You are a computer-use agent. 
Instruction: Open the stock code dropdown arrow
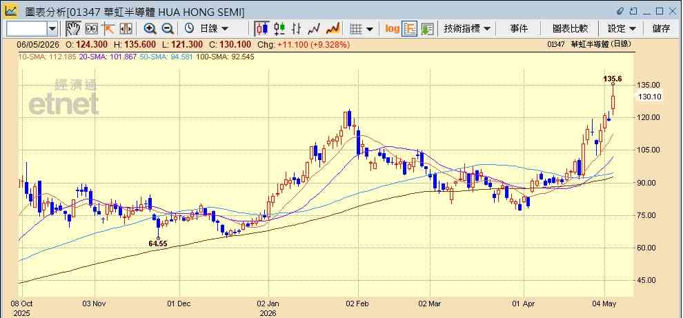point(52,29)
